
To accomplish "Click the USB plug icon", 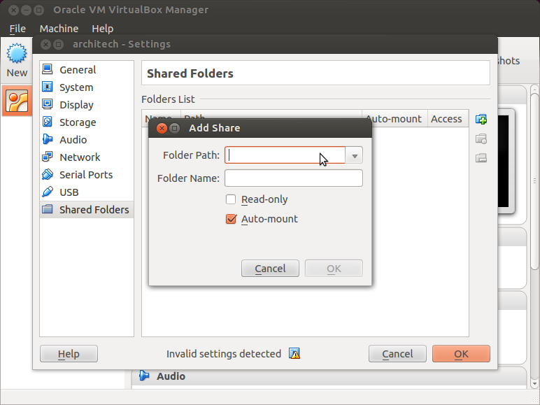I will [48, 192].
